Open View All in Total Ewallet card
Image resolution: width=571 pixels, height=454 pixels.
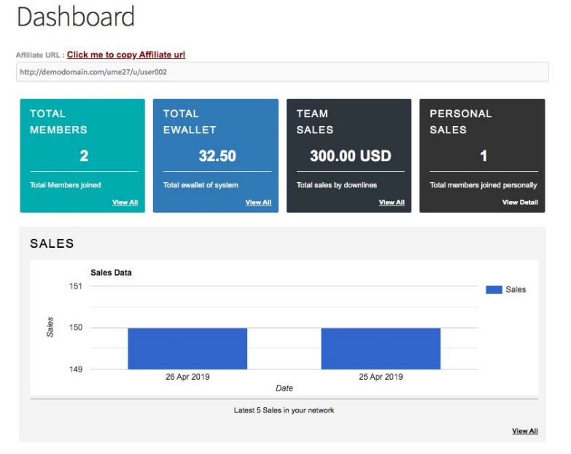pos(258,203)
